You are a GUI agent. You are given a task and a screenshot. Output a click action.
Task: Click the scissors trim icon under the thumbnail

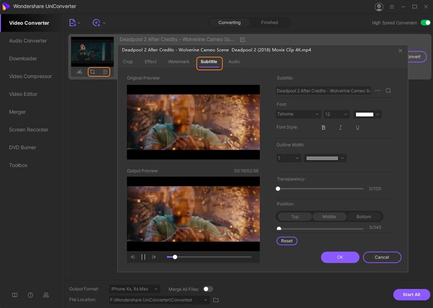(x=79, y=72)
